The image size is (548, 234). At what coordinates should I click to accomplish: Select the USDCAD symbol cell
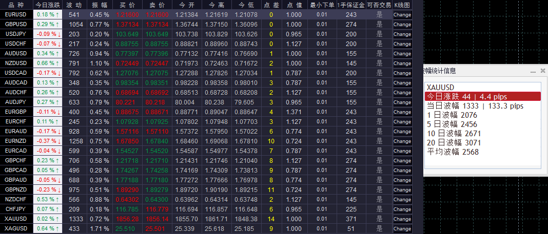(x=16, y=73)
